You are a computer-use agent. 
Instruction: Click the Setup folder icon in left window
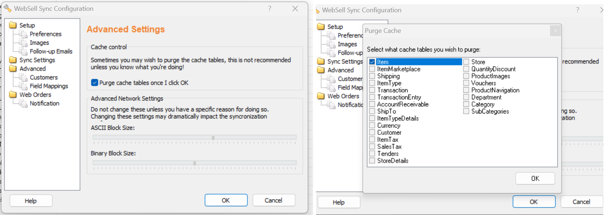point(13,25)
